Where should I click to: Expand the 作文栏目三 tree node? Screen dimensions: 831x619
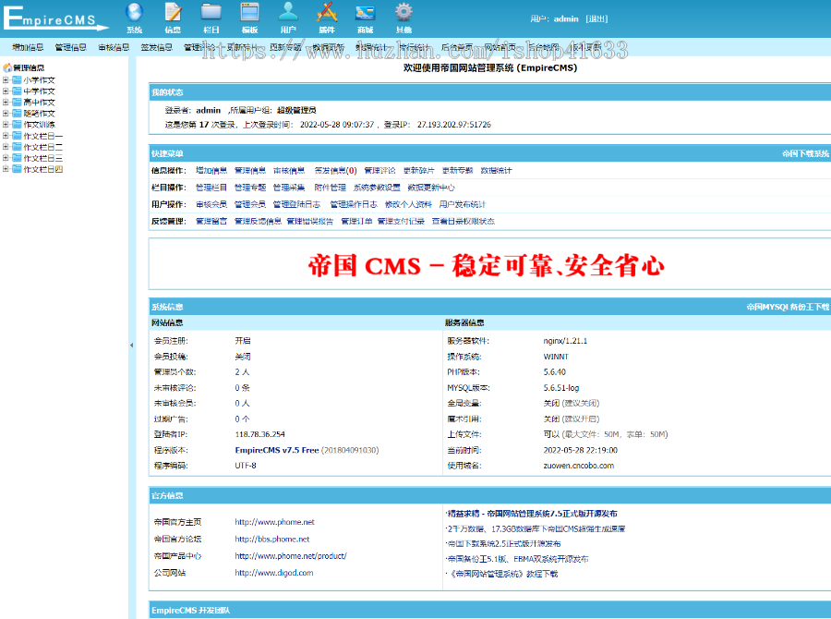(6, 158)
